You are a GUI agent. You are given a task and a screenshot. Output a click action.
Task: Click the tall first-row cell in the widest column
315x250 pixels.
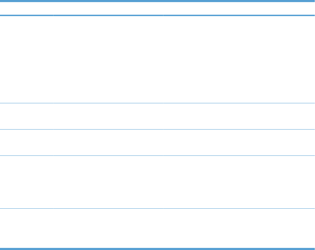(x=239, y=60)
